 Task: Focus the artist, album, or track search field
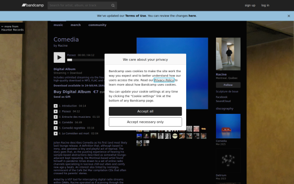82,5
